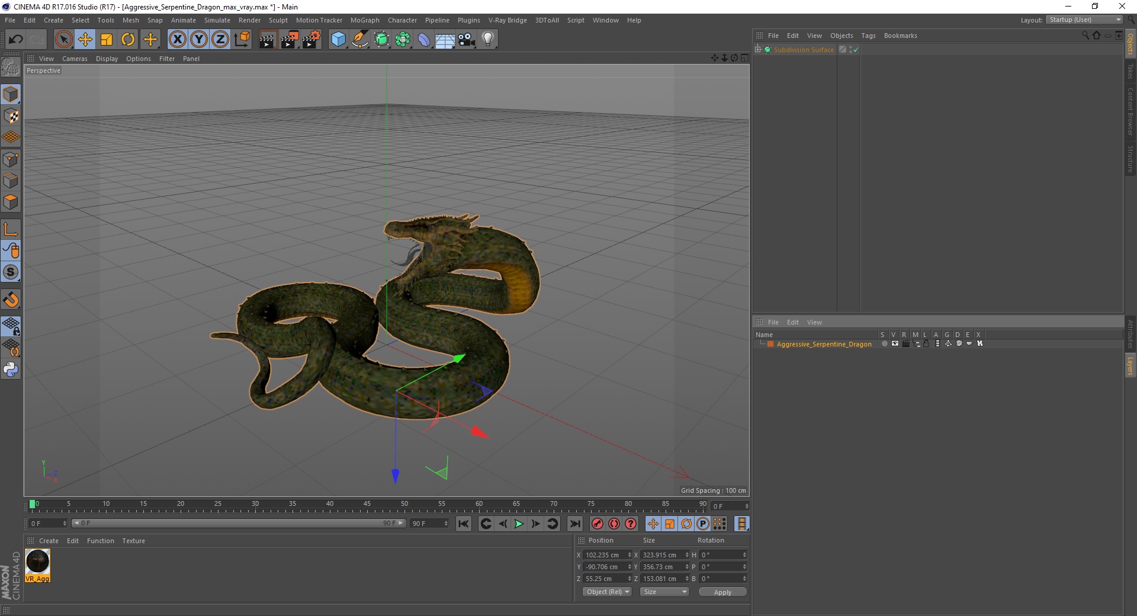The height and width of the screenshot is (616, 1137).
Task: Expand the Subdivision Surface object tree
Action: (757, 50)
